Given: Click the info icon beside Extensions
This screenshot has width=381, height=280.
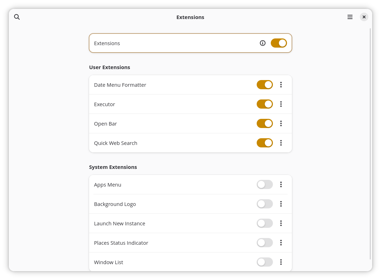Looking at the screenshot, I should click(263, 43).
